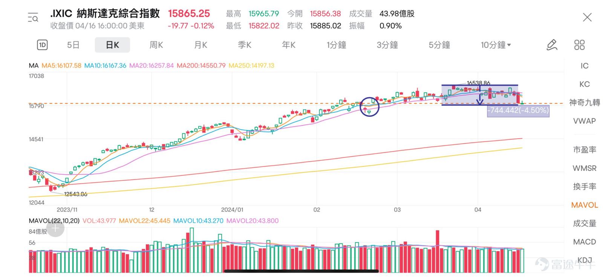Open the four-squares layout grid icon

pos(579,45)
